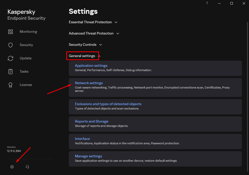Open support via the headset icon
Screen dimensions: 249x175
27,167
